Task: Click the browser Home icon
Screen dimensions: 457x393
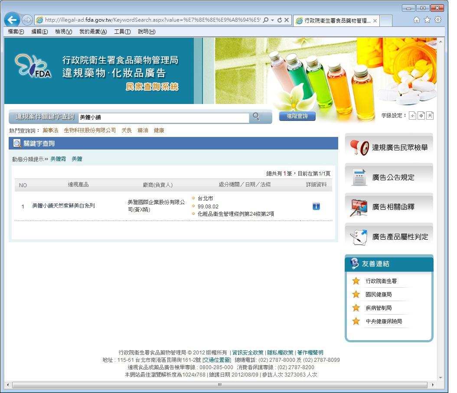Action: [x=417, y=20]
